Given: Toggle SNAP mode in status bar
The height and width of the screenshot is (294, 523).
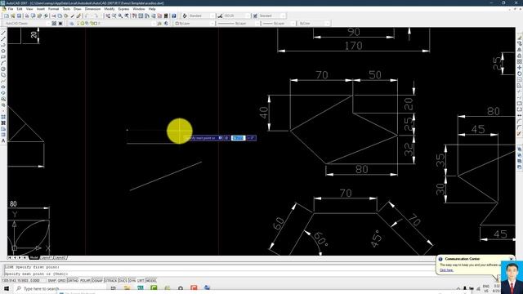Looking at the screenshot, I should (x=51, y=281).
